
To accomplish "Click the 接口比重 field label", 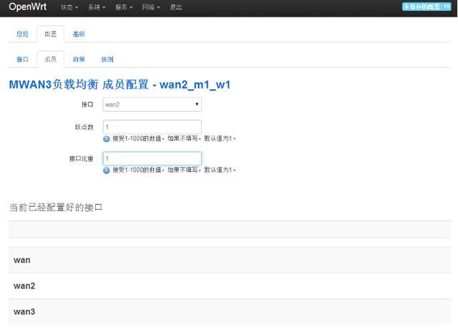I will point(81,159).
